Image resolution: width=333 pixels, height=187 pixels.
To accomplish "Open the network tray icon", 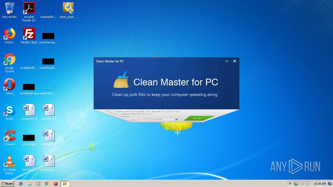I will click(x=296, y=184).
